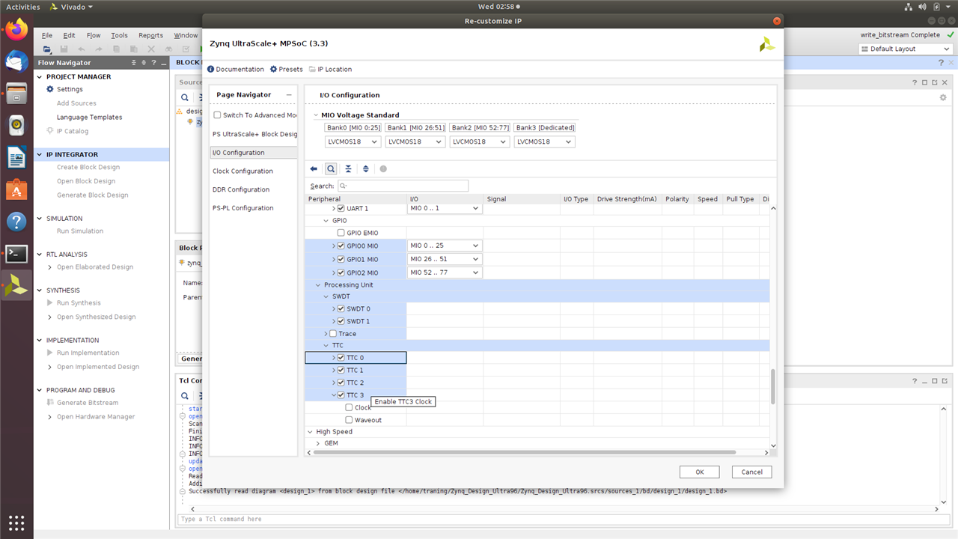Image resolution: width=958 pixels, height=539 pixels.
Task: Open the Help icon in the dock
Action: click(16, 222)
